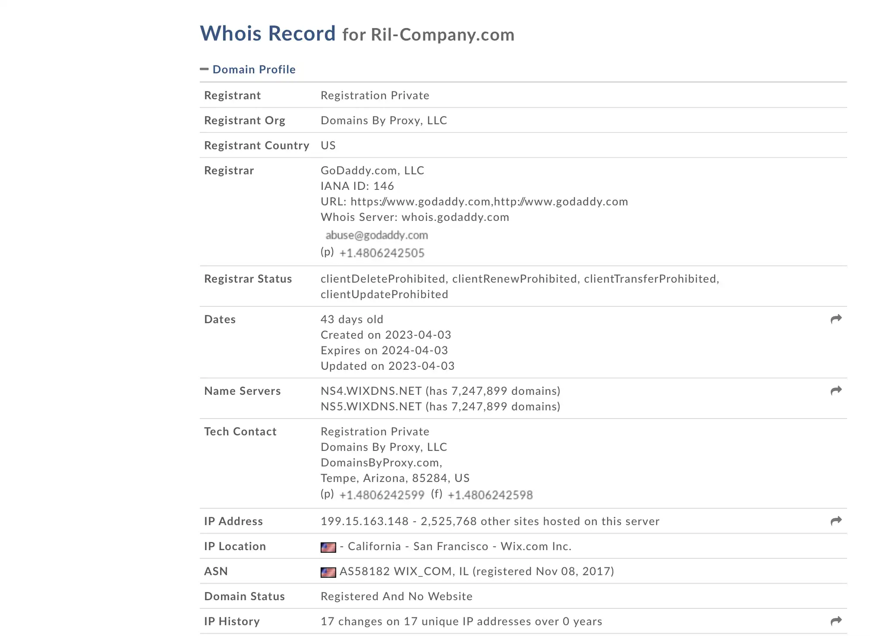The image size is (870, 636).
Task: Click the abuse@godaddy.com email image
Action: click(376, 235)
